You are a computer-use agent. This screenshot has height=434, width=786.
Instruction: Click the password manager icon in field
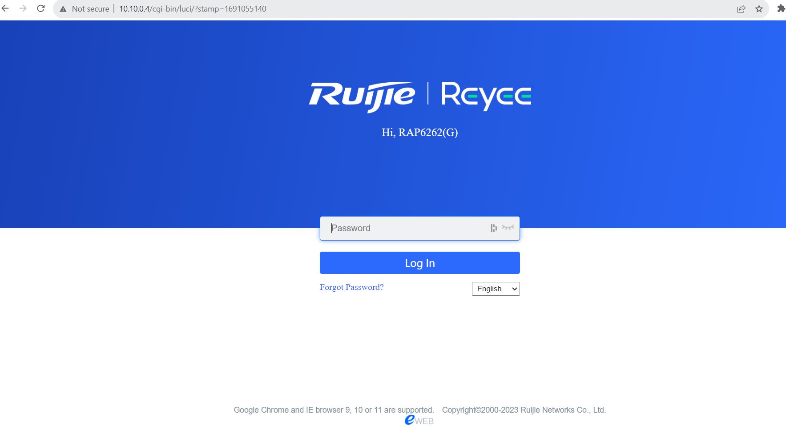tap(493, 228)
